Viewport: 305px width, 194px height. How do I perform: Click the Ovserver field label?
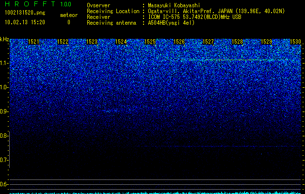pos(98,5)
